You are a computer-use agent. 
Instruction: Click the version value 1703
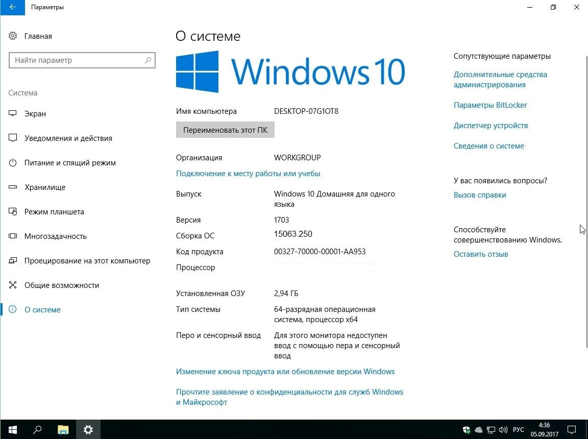(281, 220)
